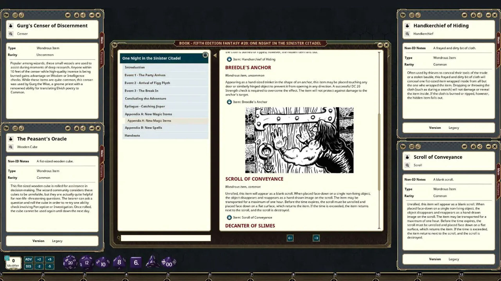Open the Item: Breedle's Anchor link icon in the book
The height and width of the screenshot is (281, 501).
[229, 102]
